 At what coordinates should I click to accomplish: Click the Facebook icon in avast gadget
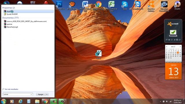[177, 40]
